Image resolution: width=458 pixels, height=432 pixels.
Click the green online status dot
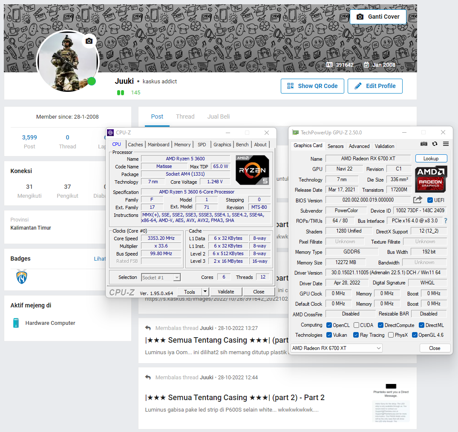(92, 81)
